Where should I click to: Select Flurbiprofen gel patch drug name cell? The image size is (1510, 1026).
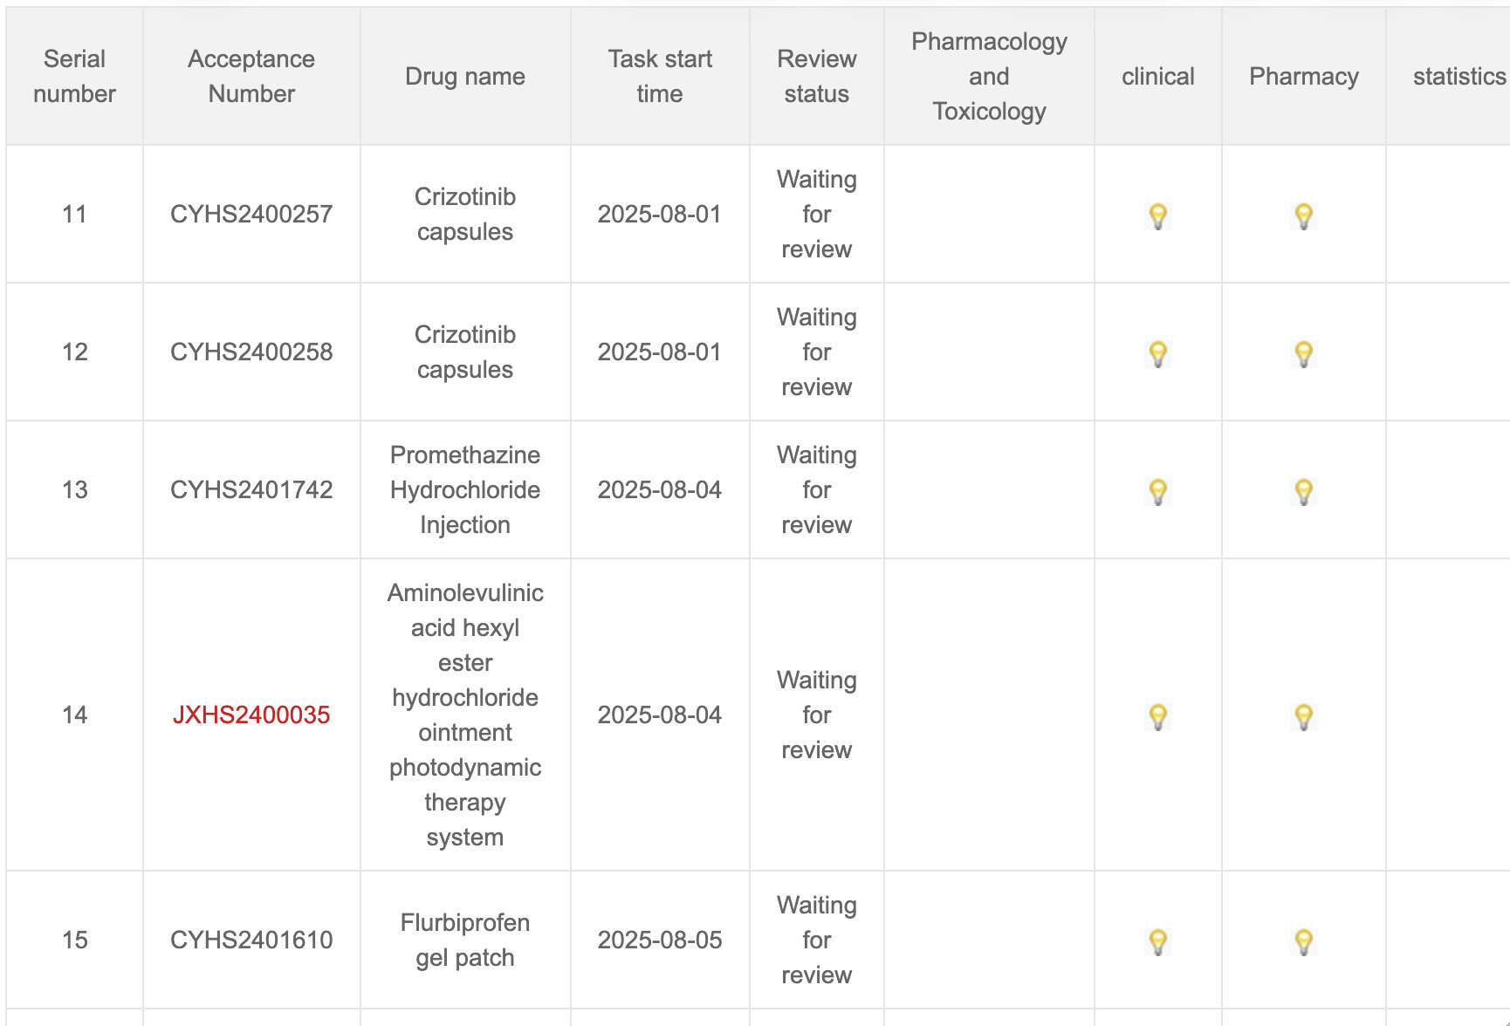(x=465, y=940)
